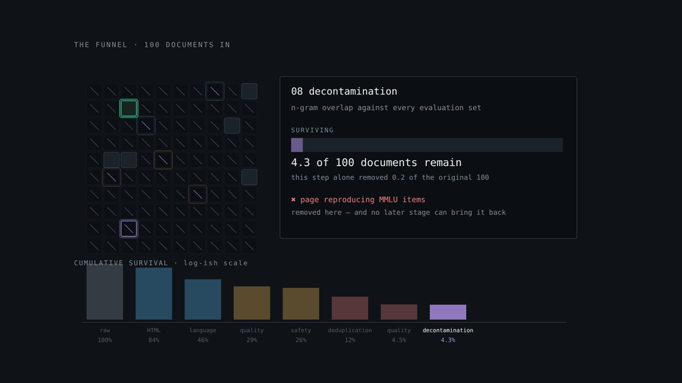Click the purple surviving progress bar fill
682x383 pixels.
pos(297,145)
